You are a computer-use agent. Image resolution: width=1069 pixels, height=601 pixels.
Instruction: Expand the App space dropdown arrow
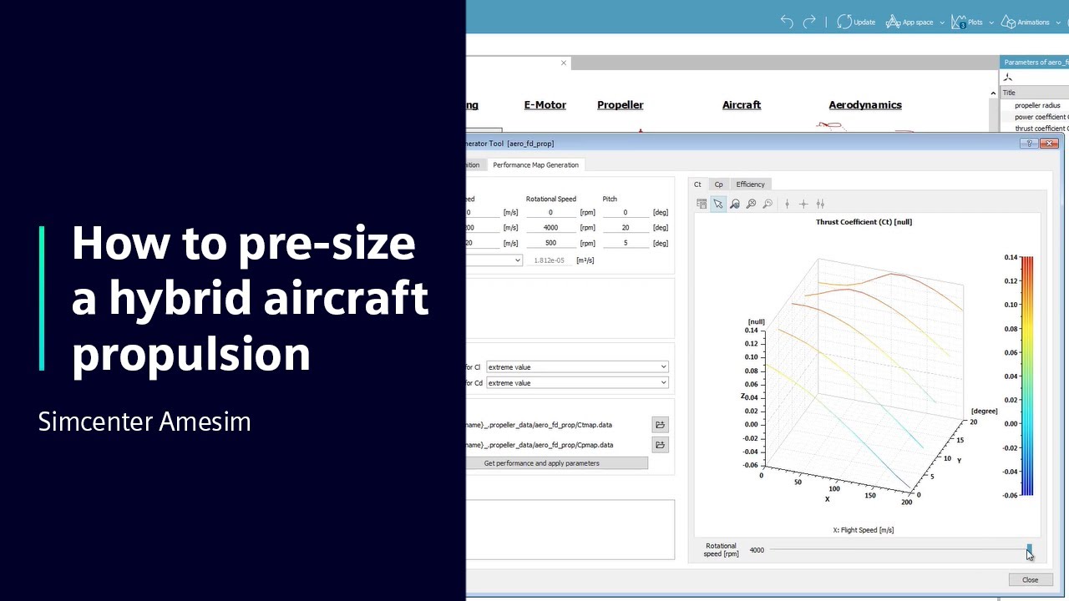click(942, 23)
